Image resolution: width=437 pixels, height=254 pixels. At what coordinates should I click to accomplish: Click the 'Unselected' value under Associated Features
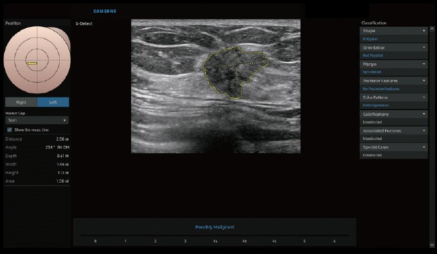pyautogui.click(x=372, y=138)
